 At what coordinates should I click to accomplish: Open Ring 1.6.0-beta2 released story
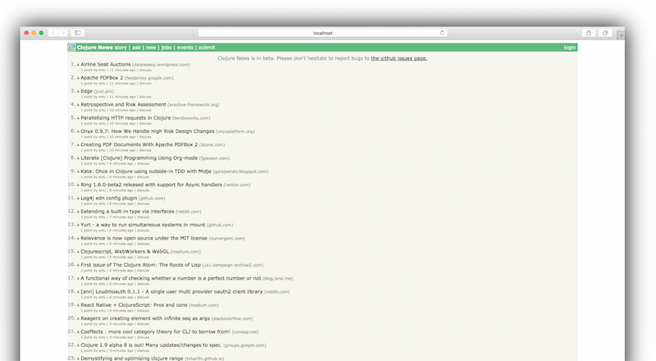tap(151, 185)
